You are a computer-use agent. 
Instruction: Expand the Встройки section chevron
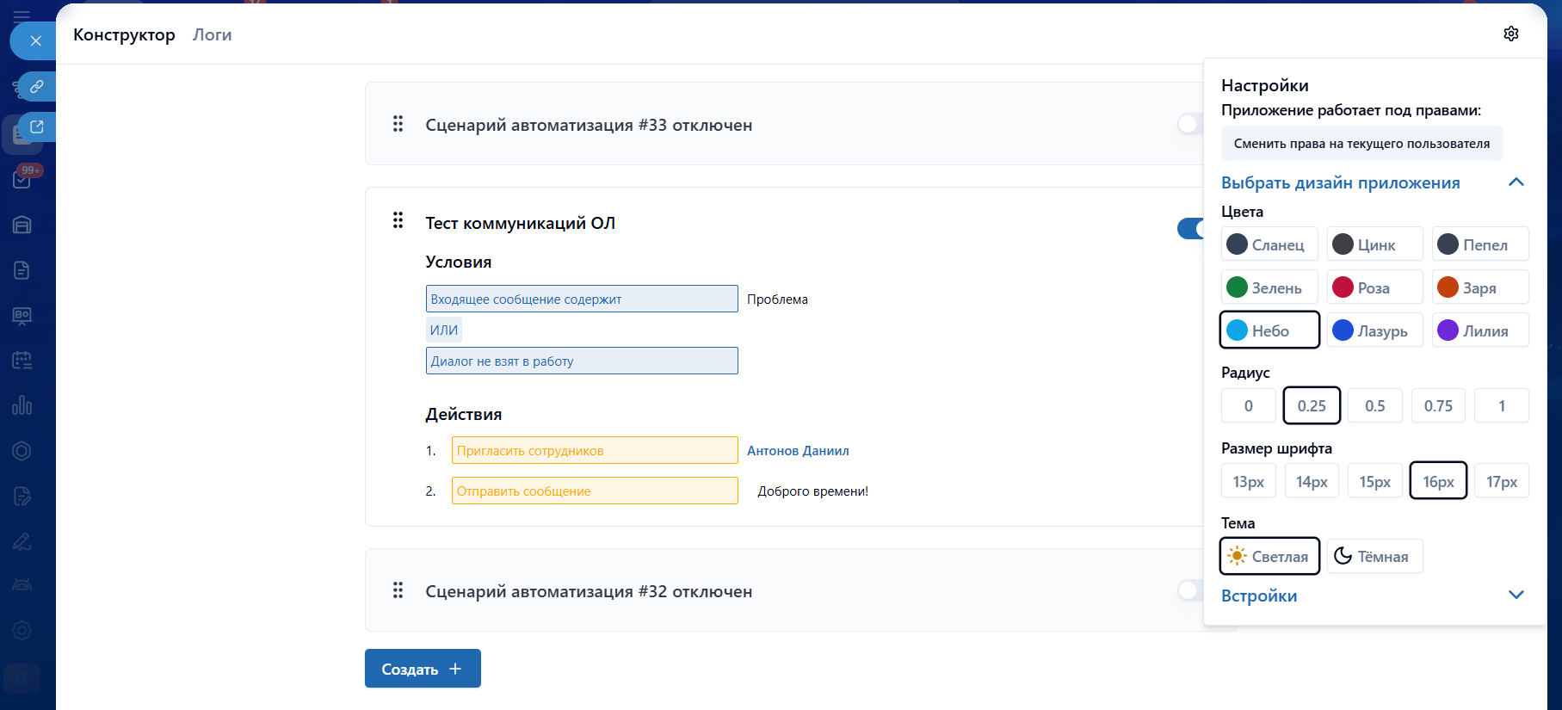click(x=1516, y=595)
